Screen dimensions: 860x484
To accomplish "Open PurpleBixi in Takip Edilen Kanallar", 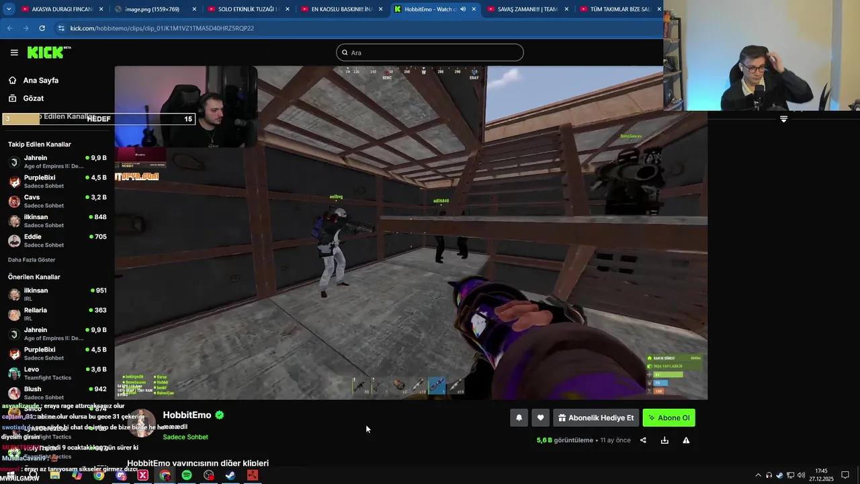I will tap(56, 182).
